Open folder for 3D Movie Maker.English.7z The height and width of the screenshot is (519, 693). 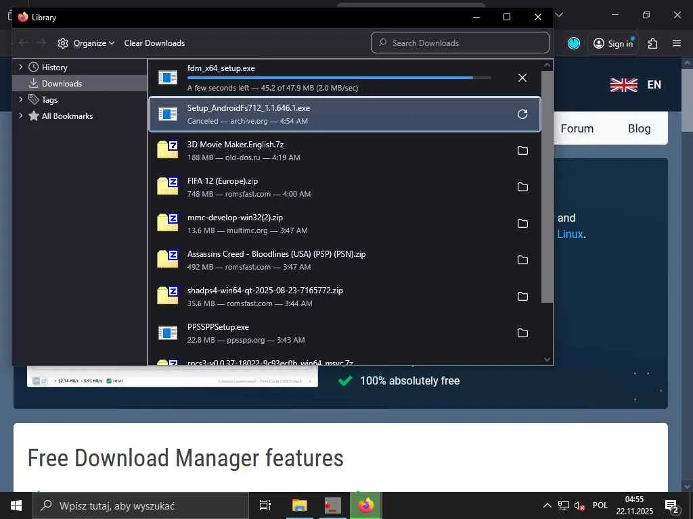[x=522, y=151]
